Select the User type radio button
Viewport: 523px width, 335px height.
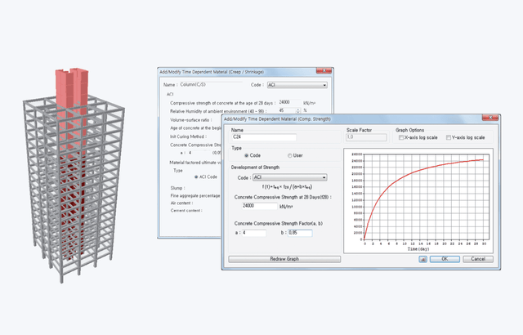tap(289, 155)
